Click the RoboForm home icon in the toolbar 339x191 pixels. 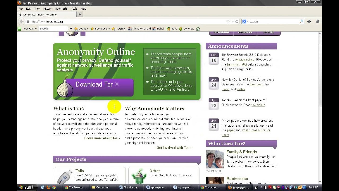click(x=198, y=29)
